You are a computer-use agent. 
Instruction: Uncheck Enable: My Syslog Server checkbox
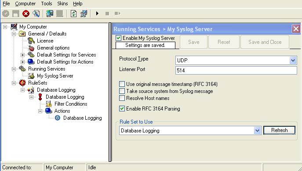coord(118,38)
